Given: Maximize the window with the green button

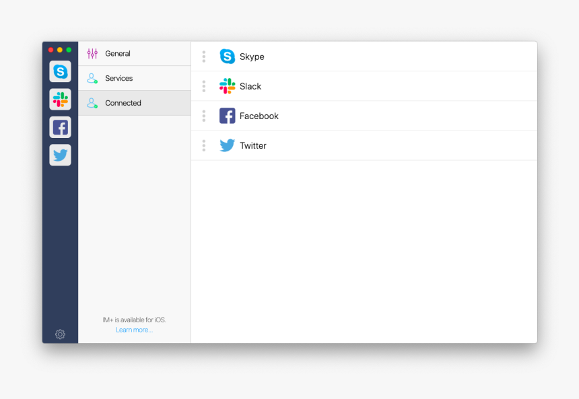Looking at the screenshot, I should tap(69, 50).
